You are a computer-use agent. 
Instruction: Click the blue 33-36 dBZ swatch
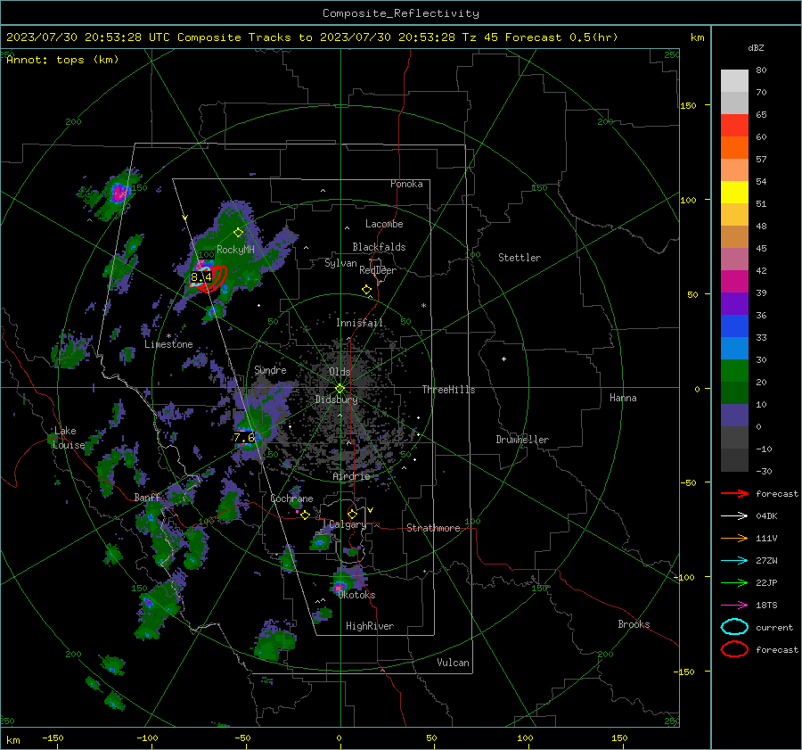coord(734,326)
